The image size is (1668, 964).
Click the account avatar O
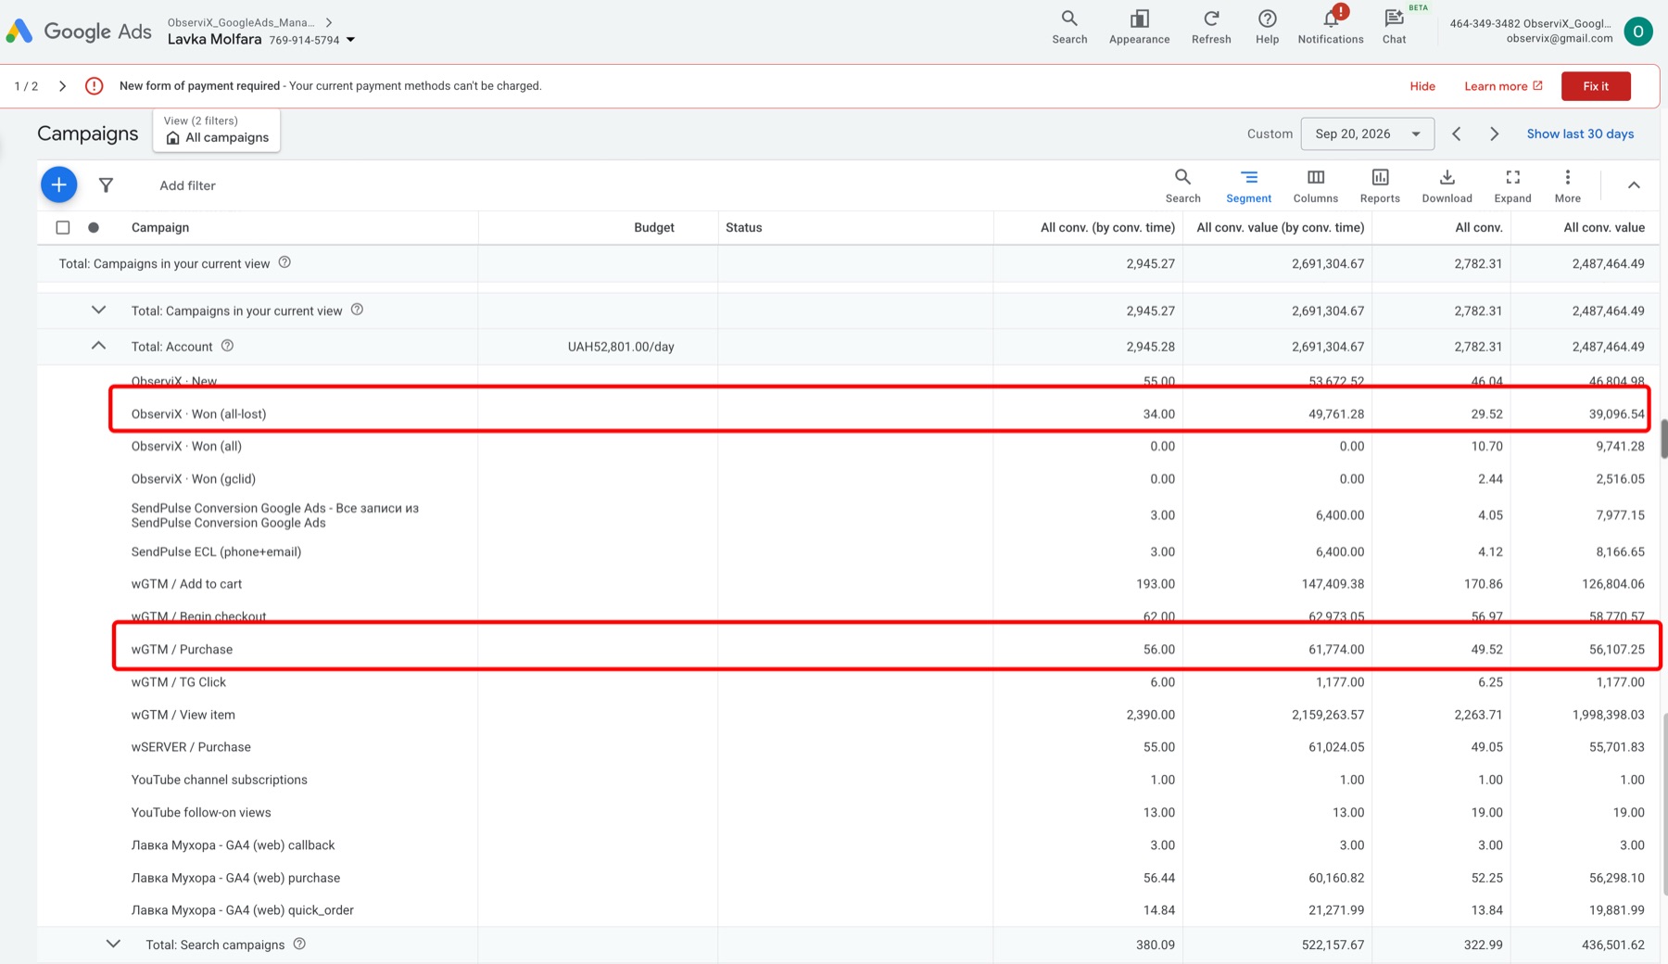coord(1638,31)
